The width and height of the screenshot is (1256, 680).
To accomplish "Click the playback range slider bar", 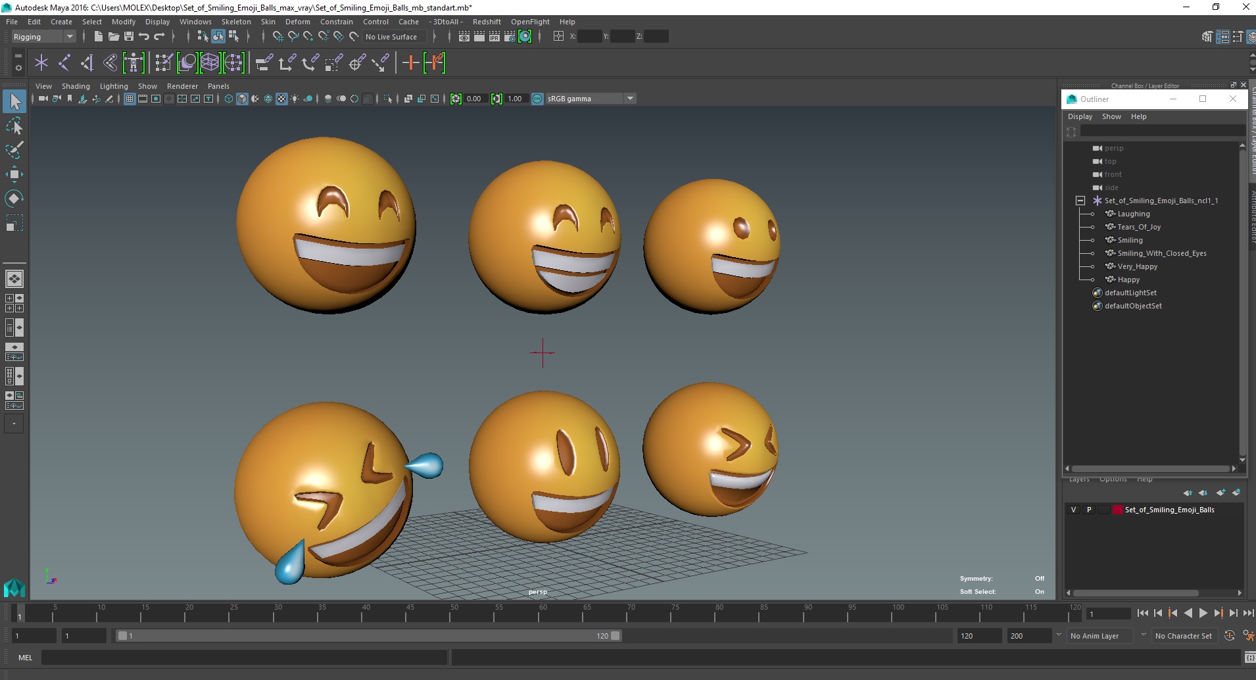I will (368, 636).
